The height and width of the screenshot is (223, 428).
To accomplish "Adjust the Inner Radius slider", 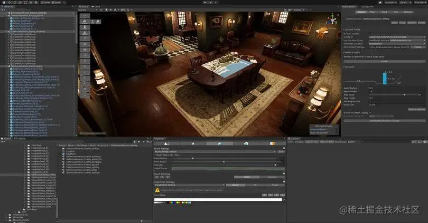I will (224, 162).
